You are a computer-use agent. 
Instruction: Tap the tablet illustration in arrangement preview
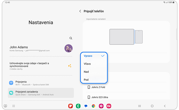(122, 37)
